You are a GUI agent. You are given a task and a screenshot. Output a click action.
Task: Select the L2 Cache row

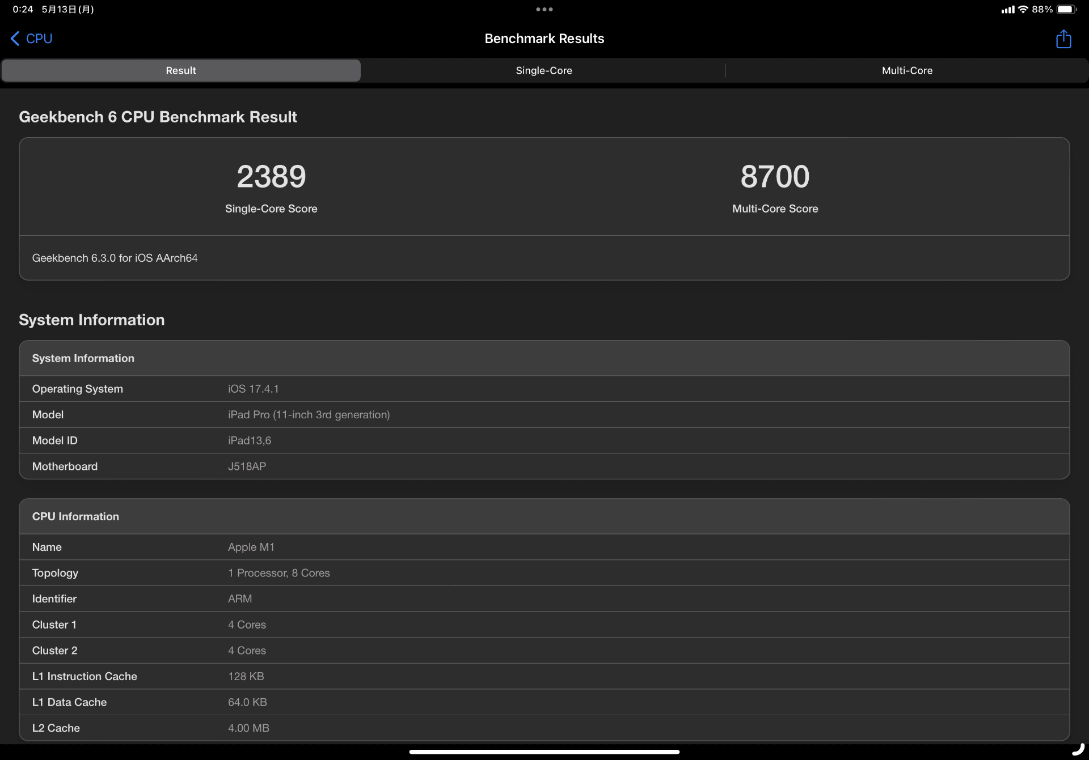pyautogui.click(x=544, y=728)
